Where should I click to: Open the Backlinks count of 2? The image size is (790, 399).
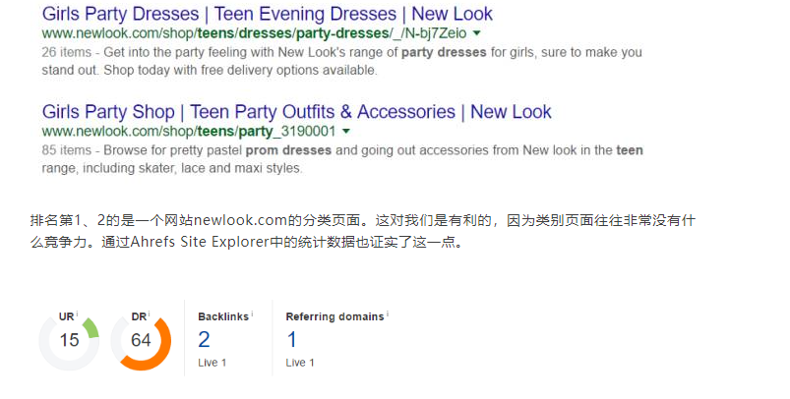pos(204,340)
